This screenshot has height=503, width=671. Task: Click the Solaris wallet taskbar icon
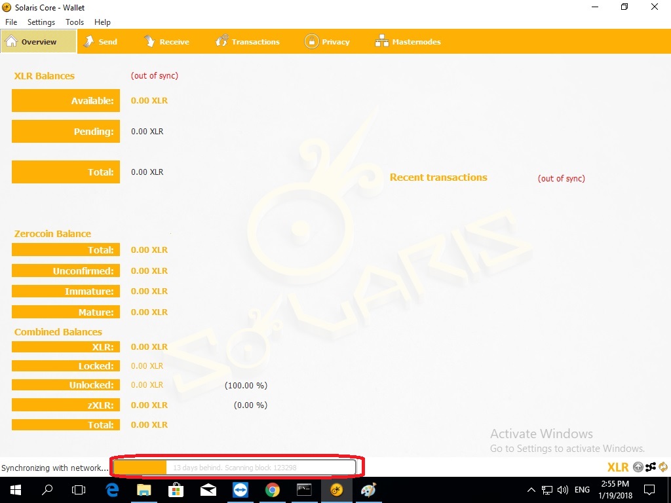(336, 490)
